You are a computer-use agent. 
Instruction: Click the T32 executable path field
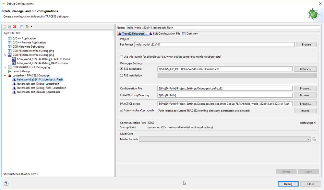point(225,69)
